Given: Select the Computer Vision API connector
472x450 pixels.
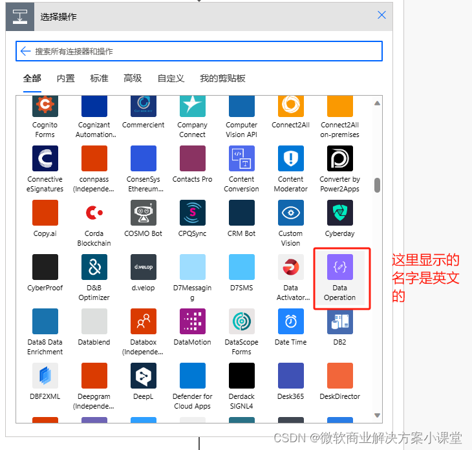Looking at the screenshot, I should click(241, 107).
